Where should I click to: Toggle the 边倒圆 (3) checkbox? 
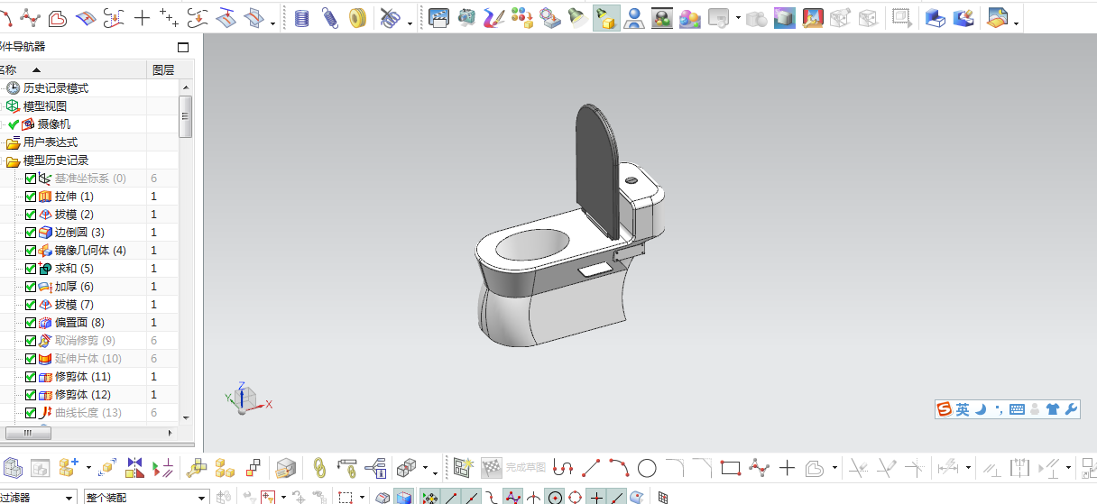point(31,233)
